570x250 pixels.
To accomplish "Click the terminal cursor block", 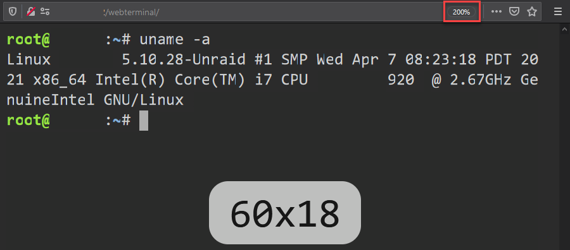I will pyautogui.click(x=144, y=121).
